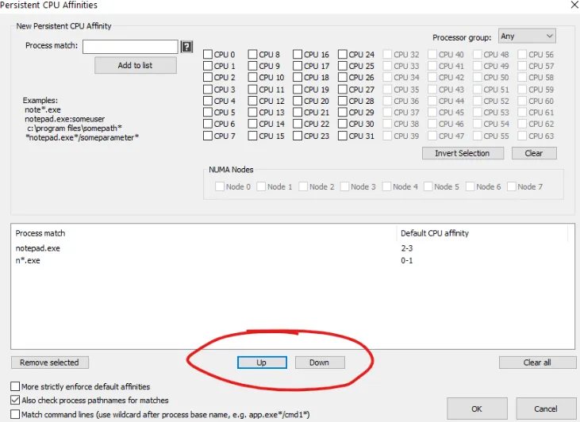Image resolution: width=580 pixels, height=422 pixels.
Task: Enable More strictly enforce default affinities
Action: [x=15, y=386]
